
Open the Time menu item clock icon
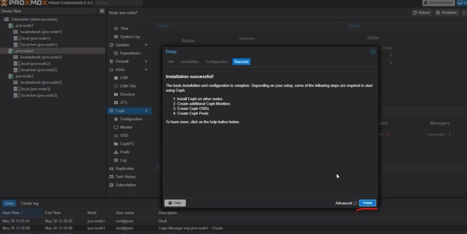116,29
